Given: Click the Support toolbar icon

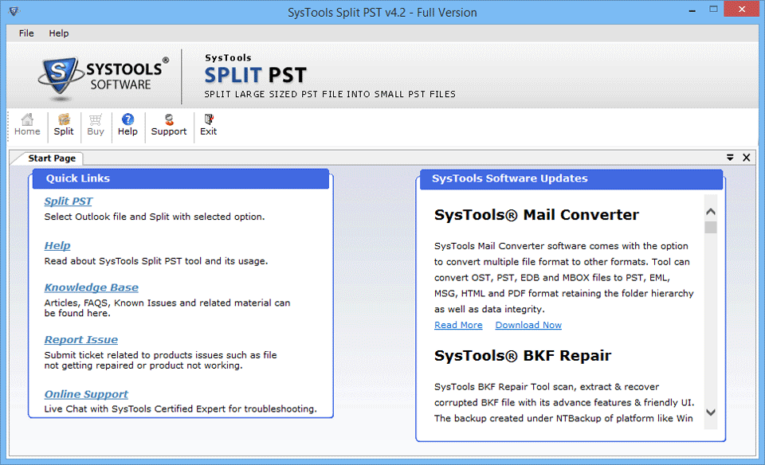Looking at the screenshot, I should [x=169, y=125].
